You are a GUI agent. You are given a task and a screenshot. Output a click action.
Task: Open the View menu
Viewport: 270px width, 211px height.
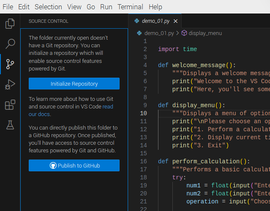[74, 7]
